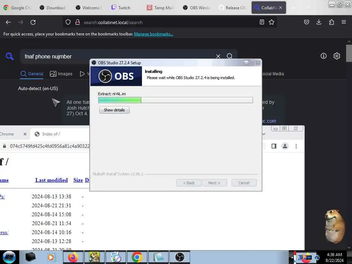
Task: Open Chrome profile avatar icon
Action: tap(285, 146)
